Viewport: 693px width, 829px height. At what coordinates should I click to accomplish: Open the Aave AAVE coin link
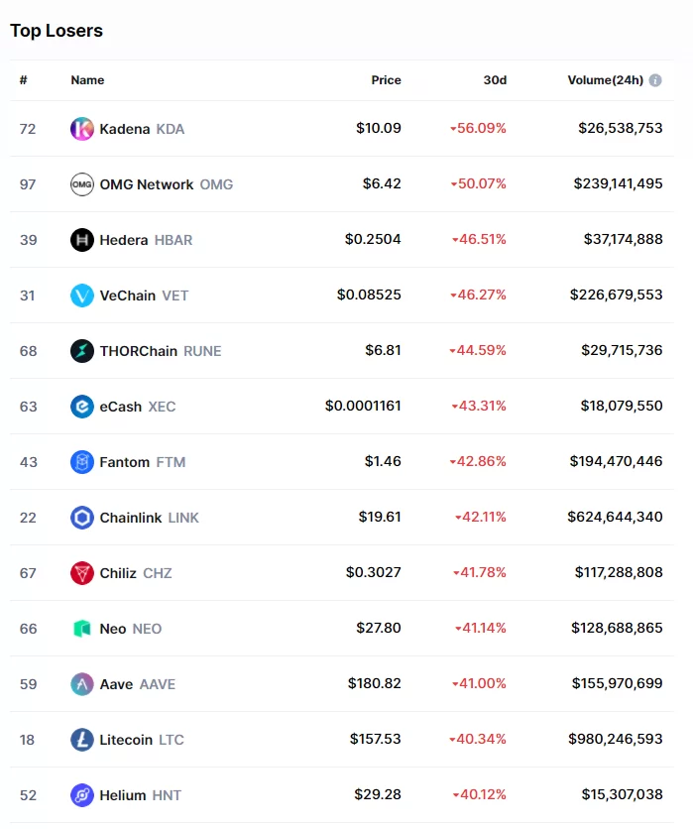click(x=137, y=684)
